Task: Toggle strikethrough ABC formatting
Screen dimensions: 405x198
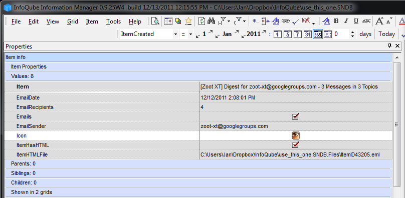Action: point(366,21)
